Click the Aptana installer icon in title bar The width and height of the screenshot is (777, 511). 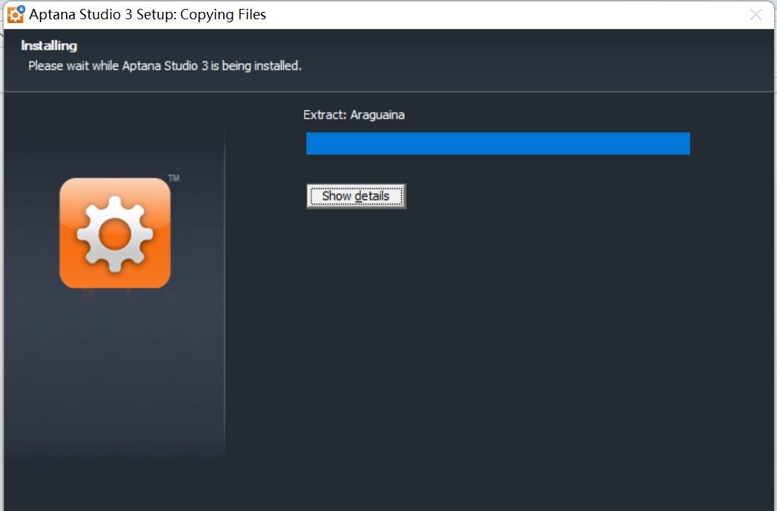coord(16,14)
